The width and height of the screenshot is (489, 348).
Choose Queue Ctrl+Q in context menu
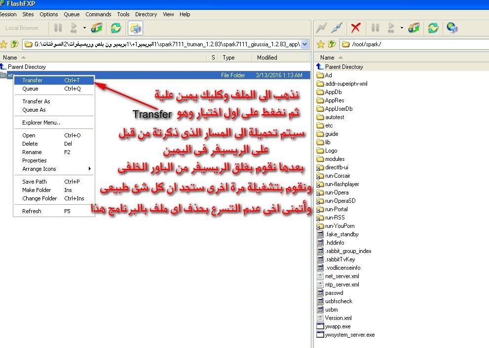coord(54,89)
